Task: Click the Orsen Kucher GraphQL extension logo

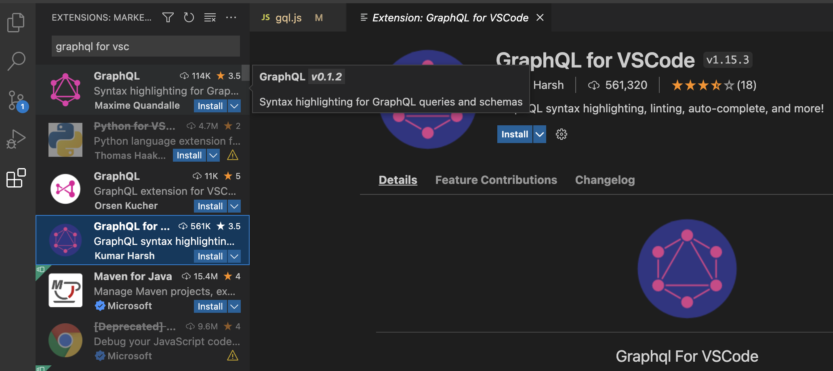Action: 65,189
